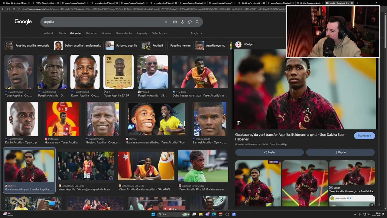Click the asprilla search input field
The width and height of the screenshot is (387, 218).
(103, 22)
